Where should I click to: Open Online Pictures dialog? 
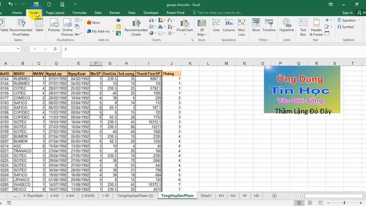[67, 27]
